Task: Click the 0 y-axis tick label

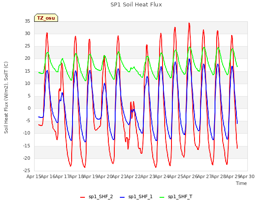Action: (x=29, y=108)
